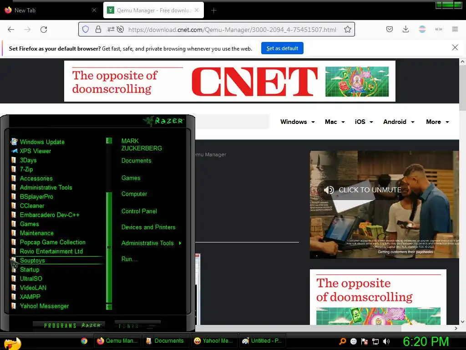The width and height of the screenshot is (466, 350).
Task: Open the Yahoo! Messenger folder
Action: point(44,306)
